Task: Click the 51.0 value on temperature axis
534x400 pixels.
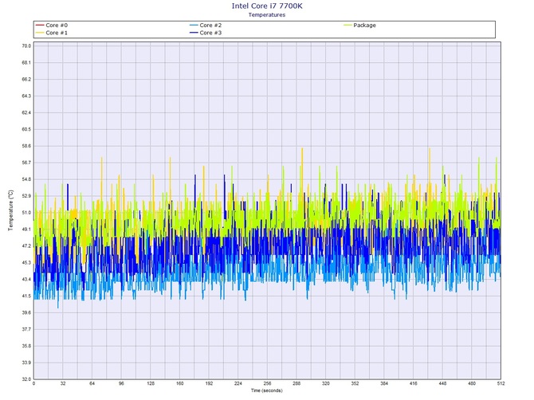Action: (26, 213)
